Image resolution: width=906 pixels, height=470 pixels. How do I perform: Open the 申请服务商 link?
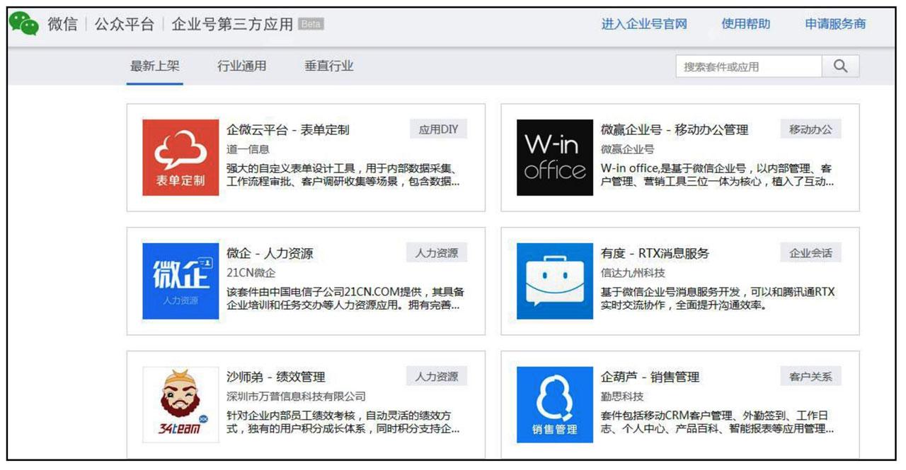835,24
